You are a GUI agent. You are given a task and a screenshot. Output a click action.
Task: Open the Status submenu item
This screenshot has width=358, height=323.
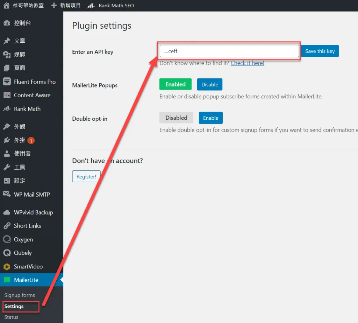tap(11, 317)
